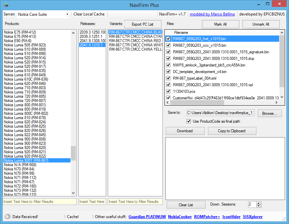Click Products list scroll up arrow
Viewport: 289px width, 224px height.
[x=73, y=33]
